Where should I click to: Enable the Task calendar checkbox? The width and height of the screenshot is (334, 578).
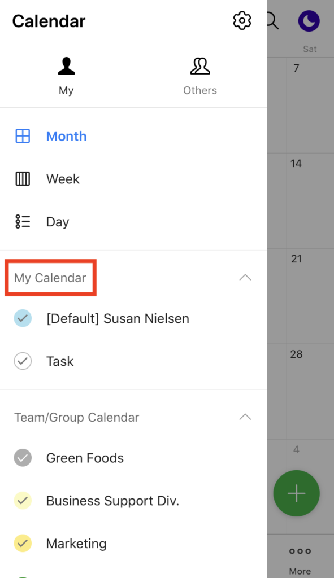[23, 361]
